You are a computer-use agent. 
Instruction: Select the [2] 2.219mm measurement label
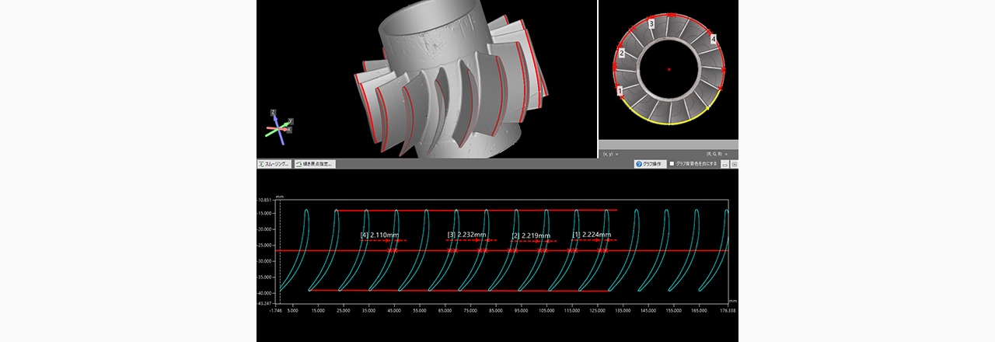pos(531,236)
